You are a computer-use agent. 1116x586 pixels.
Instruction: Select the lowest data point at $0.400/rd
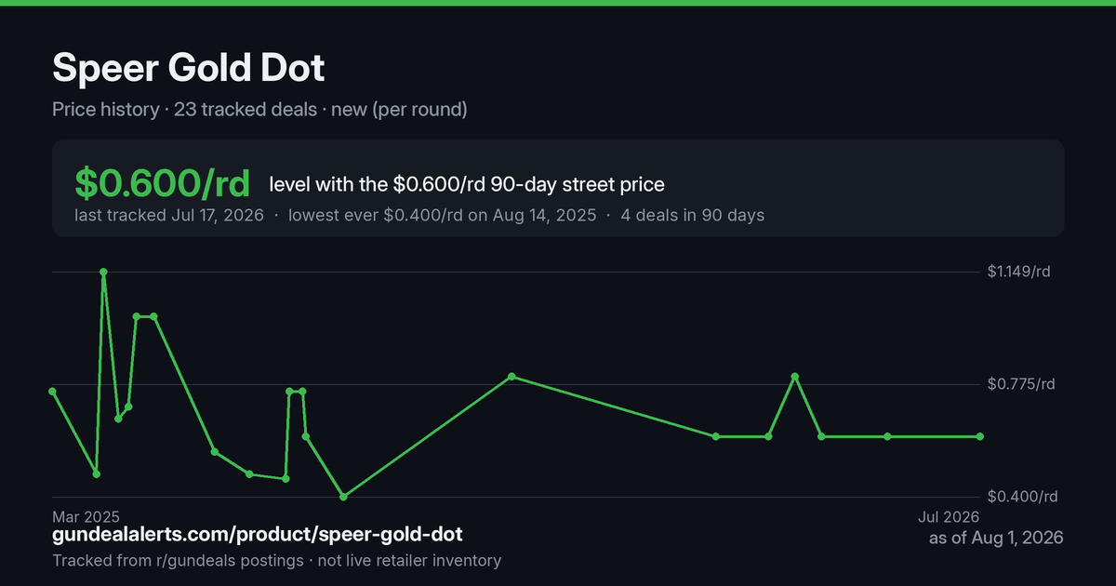pos(343,497)
